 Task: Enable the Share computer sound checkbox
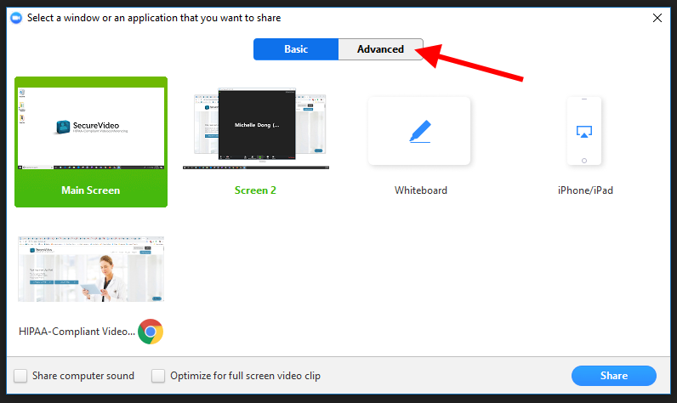tap(20, 376)
